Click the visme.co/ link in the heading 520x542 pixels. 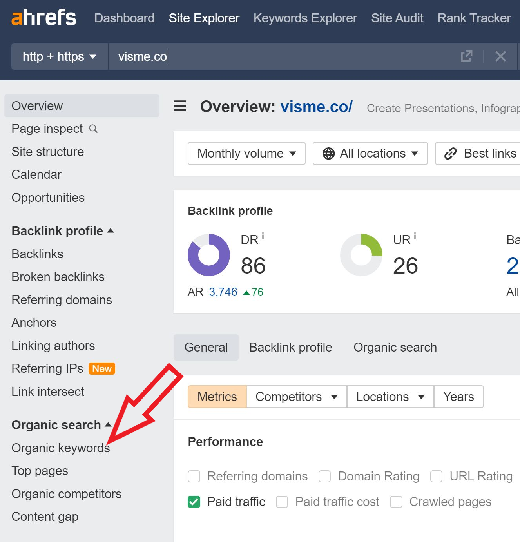pos(317,107)
